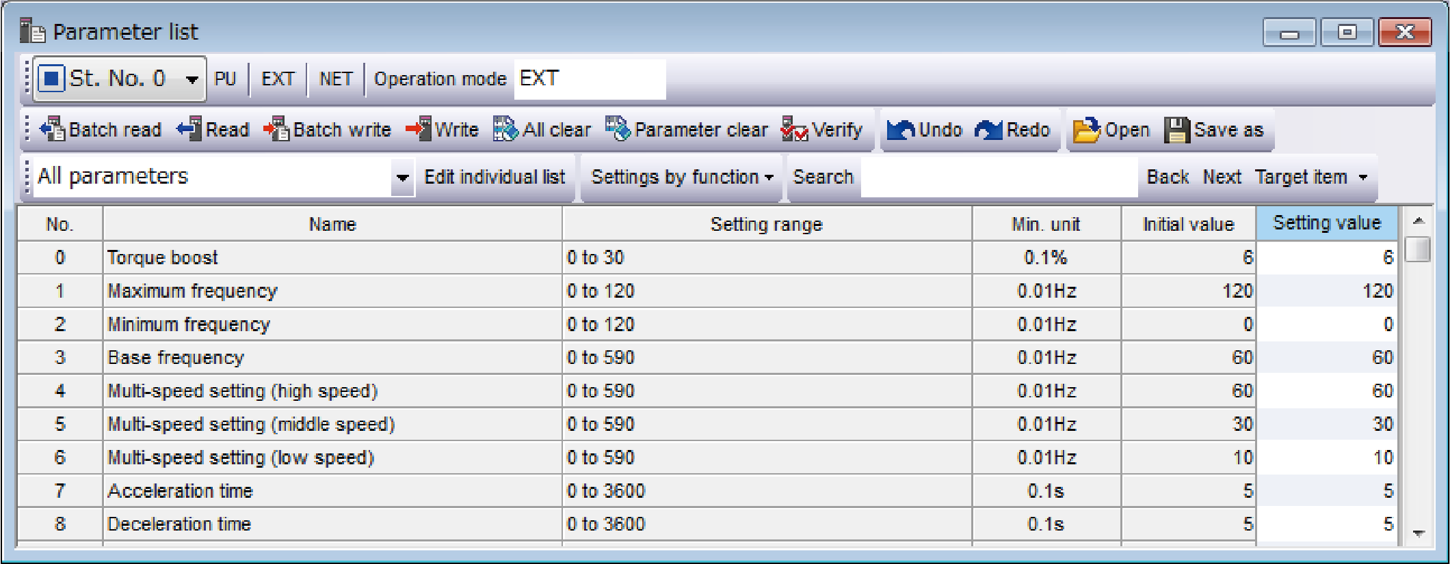Select the EXT operation mode button
1450x564 pixels.
(x=278, y=79)
